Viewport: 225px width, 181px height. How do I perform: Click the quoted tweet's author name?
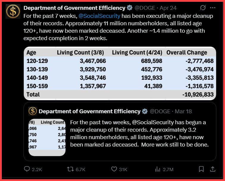click(x=90, y=111)
